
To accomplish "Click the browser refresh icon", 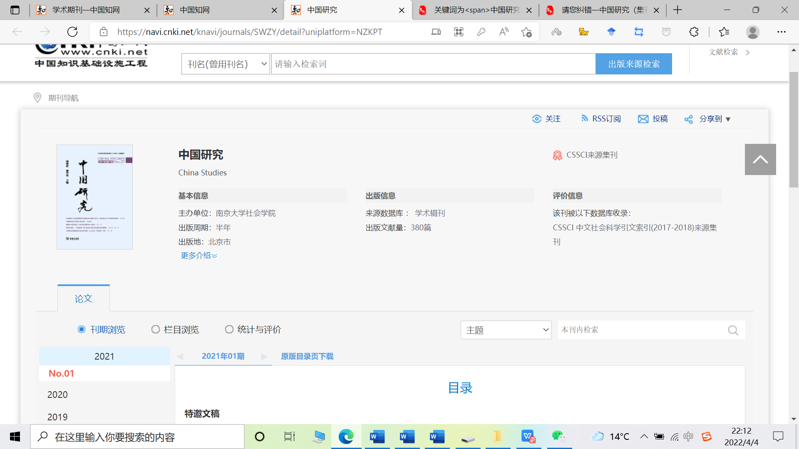I will 72,32.
